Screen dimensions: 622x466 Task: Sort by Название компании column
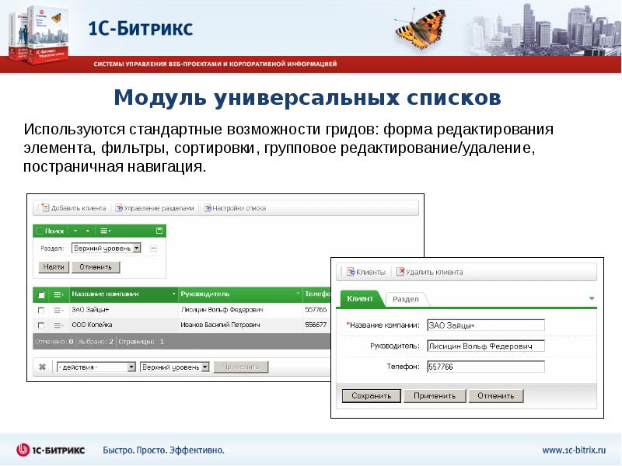(124, 294)
